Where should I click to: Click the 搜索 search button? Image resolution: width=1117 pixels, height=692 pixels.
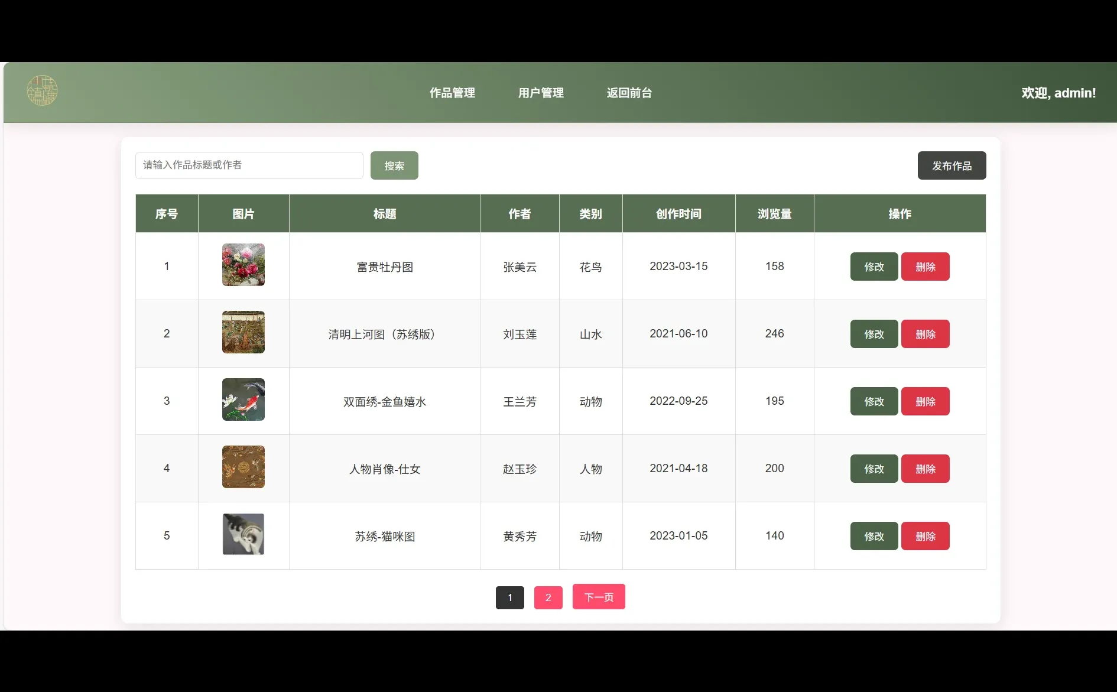[394, 165]
